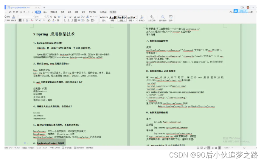Switch to reading layout icon in status bar
The image size is (264, 162).
pos(202,148)
